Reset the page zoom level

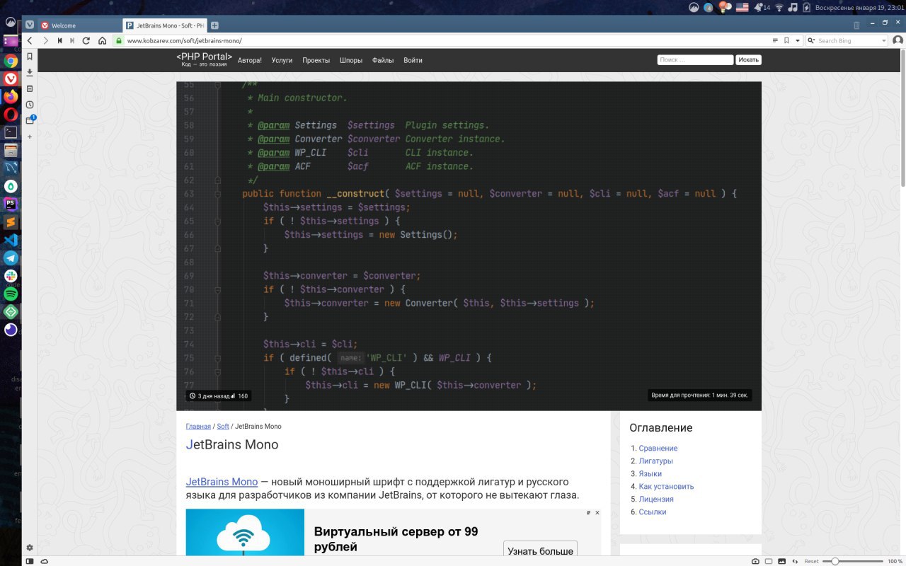(811, 561)
